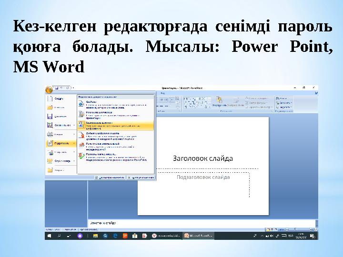The width and height of the screenshot is (343, 257).
Task: Open the Вид ribbon tab
Action: tap(163, 93)
